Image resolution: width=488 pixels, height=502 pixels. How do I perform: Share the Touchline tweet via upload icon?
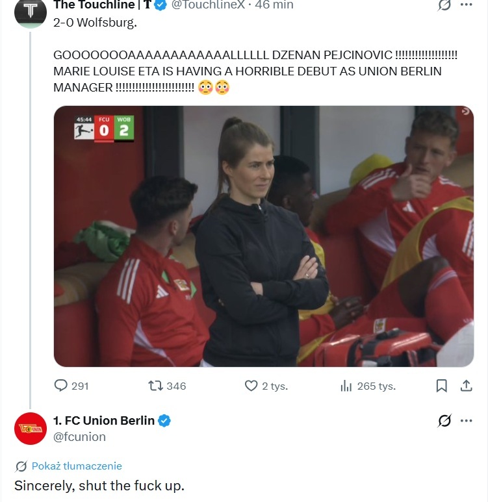click(466, 386)
